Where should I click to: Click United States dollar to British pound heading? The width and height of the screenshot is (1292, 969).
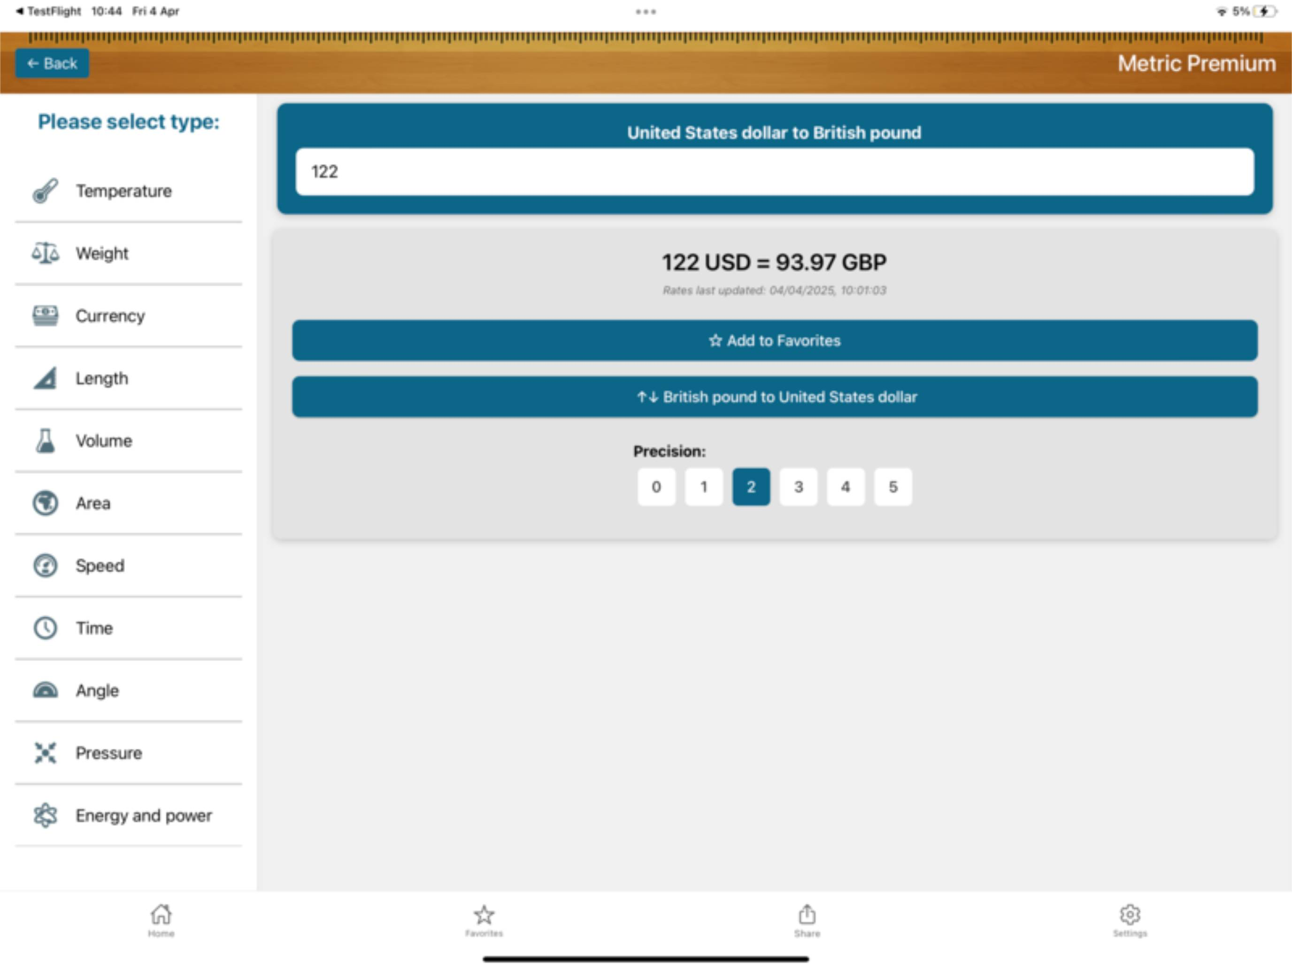[775, 132]
